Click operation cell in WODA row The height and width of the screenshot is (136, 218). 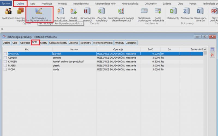coord(118,69)
